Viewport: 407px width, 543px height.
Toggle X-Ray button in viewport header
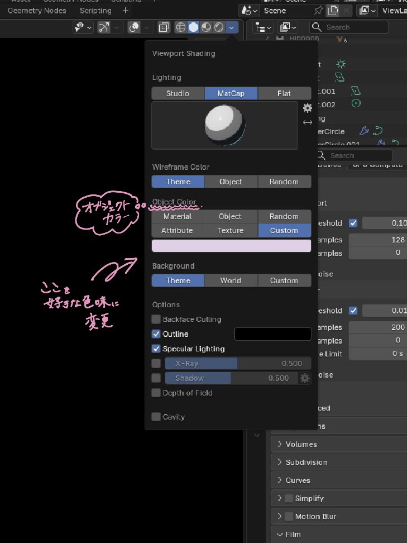(x=164, y=27)
